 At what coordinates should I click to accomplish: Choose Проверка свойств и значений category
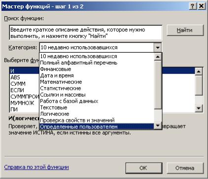tap(97, 120)
